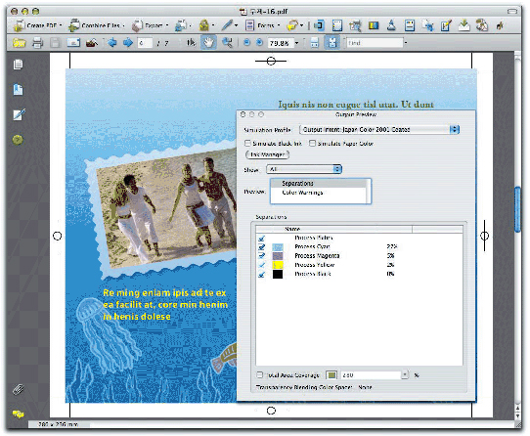The width and height of the screenshot is (530, 436).
Task: Click the page number input field
Action: coord(145,43)
